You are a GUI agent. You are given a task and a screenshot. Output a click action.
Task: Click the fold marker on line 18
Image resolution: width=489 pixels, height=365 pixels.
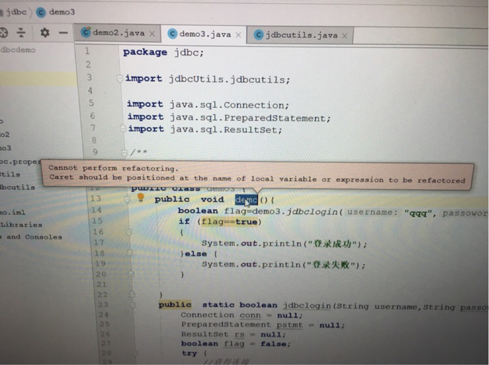point(130,253)
